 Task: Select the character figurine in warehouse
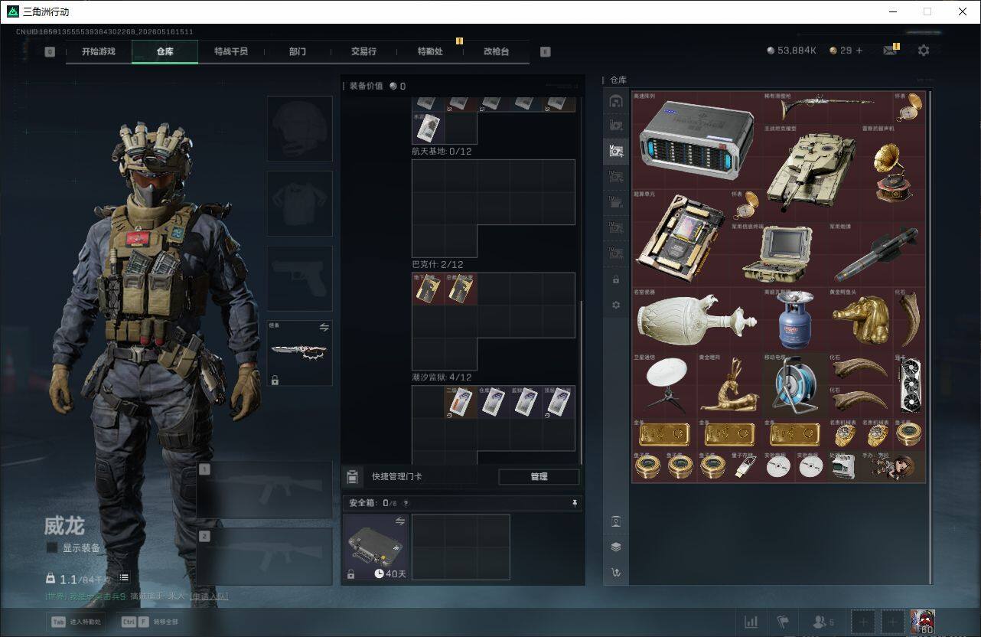point(892,465)
